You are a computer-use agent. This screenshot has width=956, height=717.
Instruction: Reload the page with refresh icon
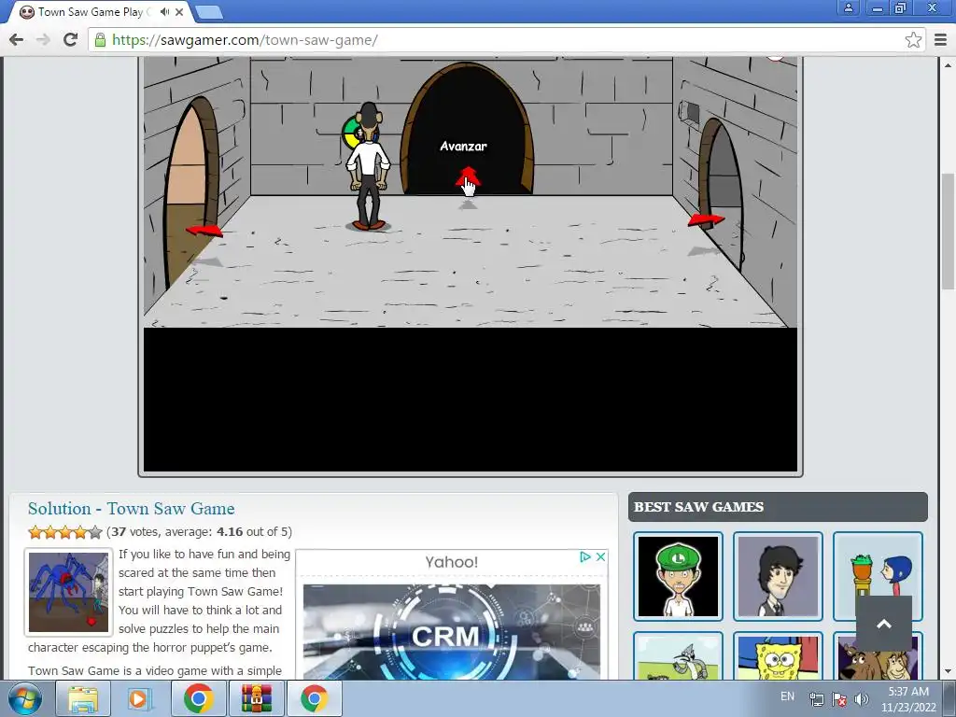pos(70,39)
